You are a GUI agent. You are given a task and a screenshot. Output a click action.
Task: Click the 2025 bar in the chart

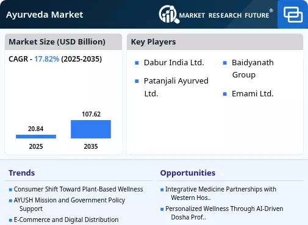pos(36,137)
